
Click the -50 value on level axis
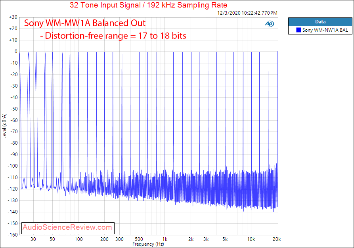click(x=14, y=109)
